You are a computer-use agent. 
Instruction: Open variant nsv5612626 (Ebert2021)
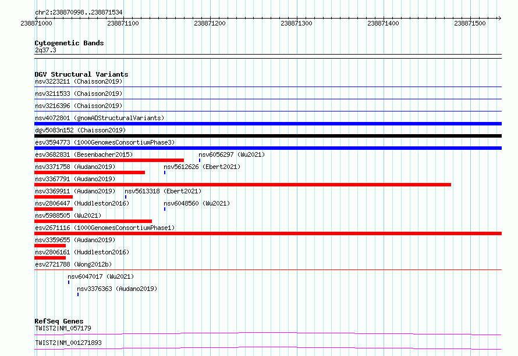202,167
